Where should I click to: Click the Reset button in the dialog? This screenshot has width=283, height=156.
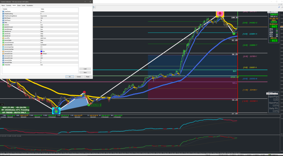[87, 77]
